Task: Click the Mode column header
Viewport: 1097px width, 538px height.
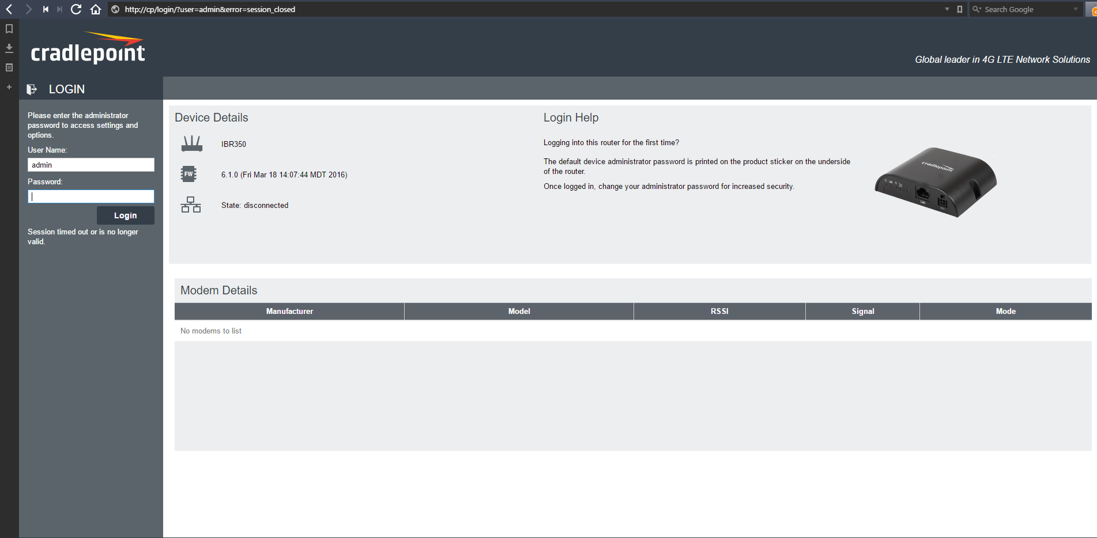Action: click(1006, 311)
